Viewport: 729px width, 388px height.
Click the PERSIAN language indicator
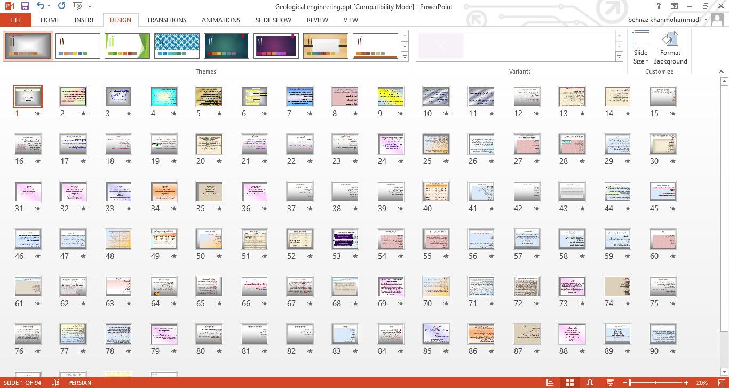pyautogui.click(x=80, y=383)
